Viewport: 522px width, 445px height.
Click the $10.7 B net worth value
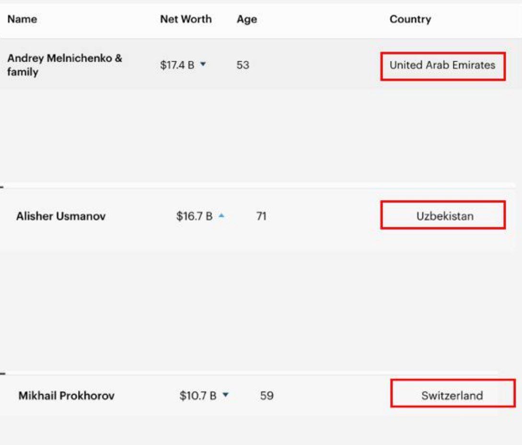coord(197,396)
